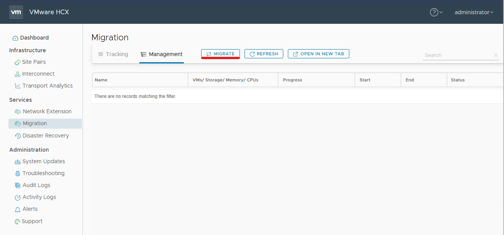Click inside the Search input field
504x235 pixels.
coord(458,55)
